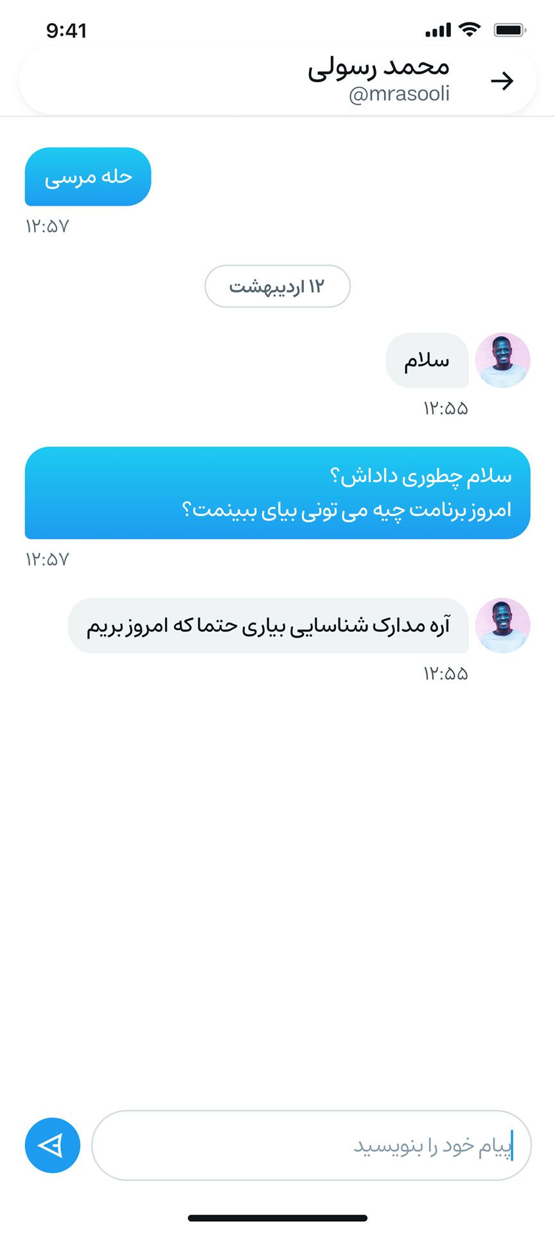Tap the cellular signal bars icon
The height and width of the screenshot is (1234, 555).
tap(438, 30)
